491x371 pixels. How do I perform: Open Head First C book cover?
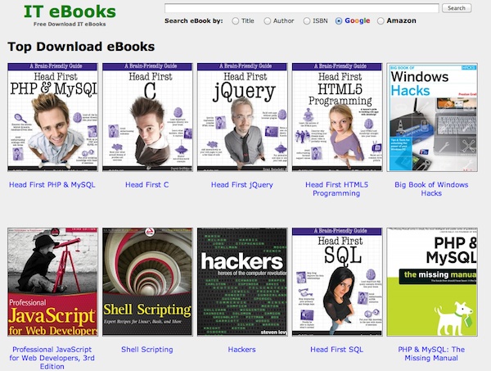click(147, 117)
